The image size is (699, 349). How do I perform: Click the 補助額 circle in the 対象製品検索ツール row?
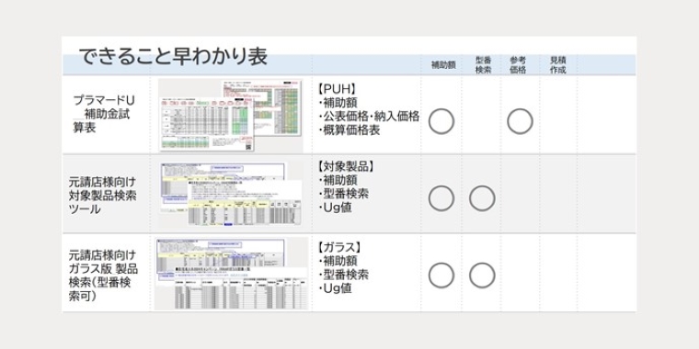point(441,198)
